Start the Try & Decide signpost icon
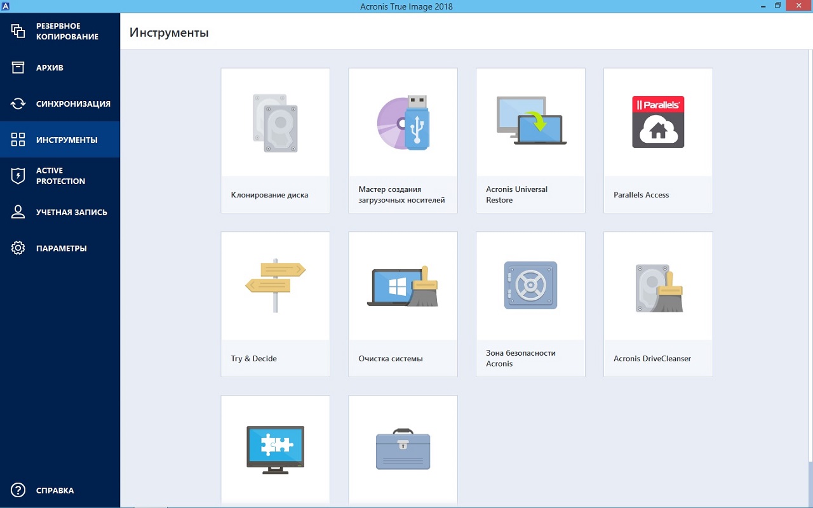Viewport: 813px width, 508px height. click(275, 285)
